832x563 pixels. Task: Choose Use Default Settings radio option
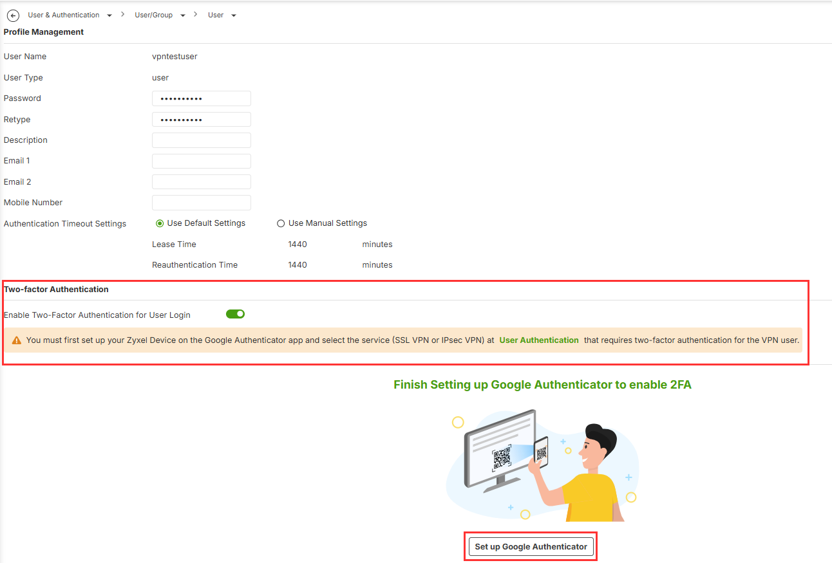tap(160, 223)
